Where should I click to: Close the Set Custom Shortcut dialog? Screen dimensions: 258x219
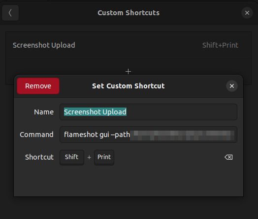pyautogui.click(x=232, y=86)
